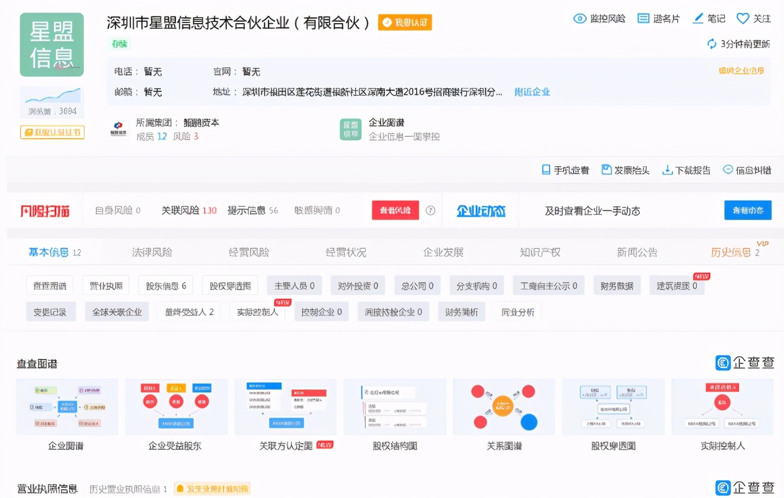Open the 关系图谱 thumbnail
Screen dimensions: 784x498
pyautogui.click(x=504, y=407)
